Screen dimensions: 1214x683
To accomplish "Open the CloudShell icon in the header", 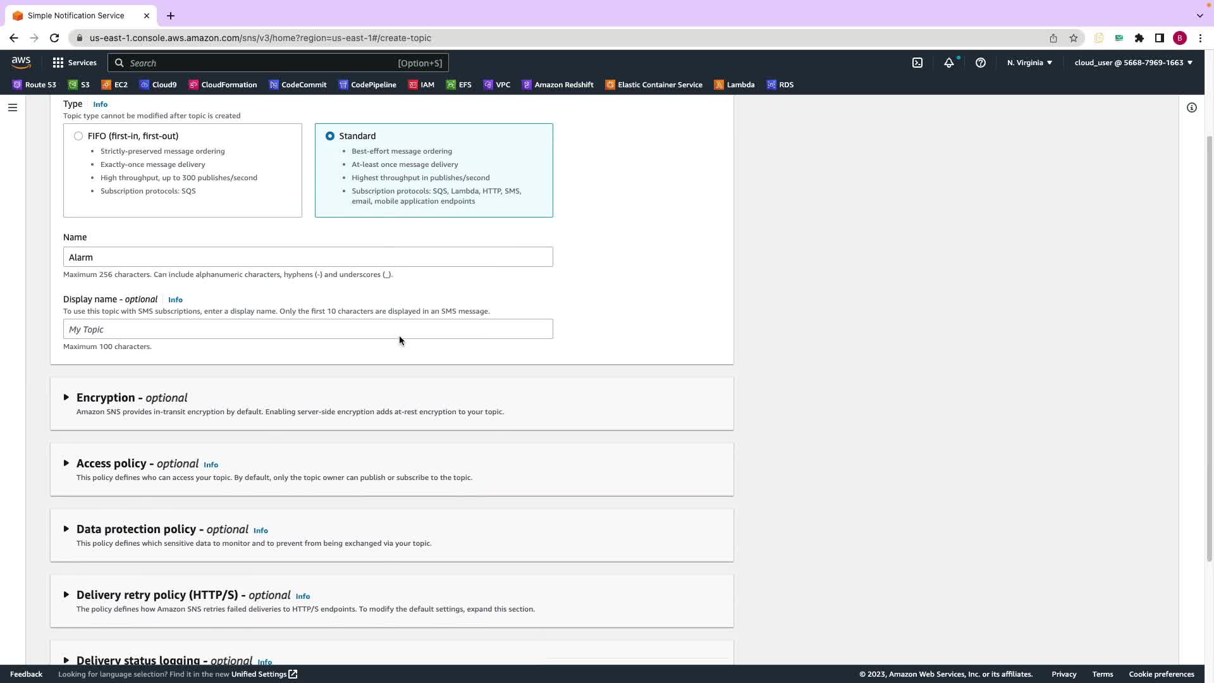I will click(x=917, y=63).
